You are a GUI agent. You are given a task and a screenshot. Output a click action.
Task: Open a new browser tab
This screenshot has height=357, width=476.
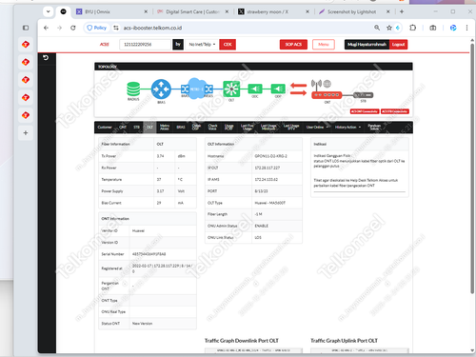(402, 11)
